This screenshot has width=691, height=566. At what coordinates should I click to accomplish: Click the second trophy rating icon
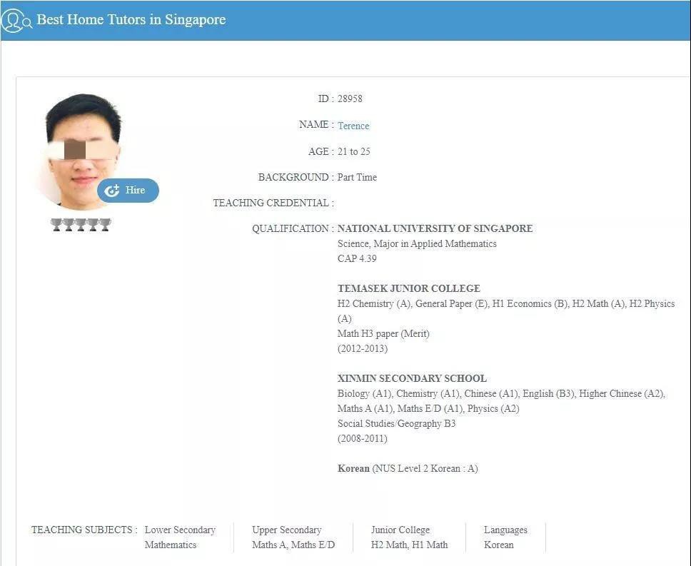point(69,225)
